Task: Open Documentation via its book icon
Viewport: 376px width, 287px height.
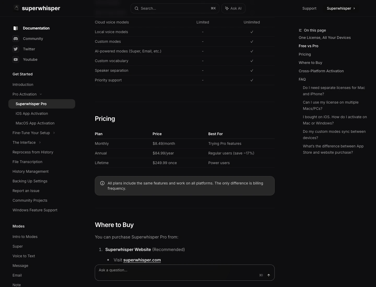Action: click(16, 28)
